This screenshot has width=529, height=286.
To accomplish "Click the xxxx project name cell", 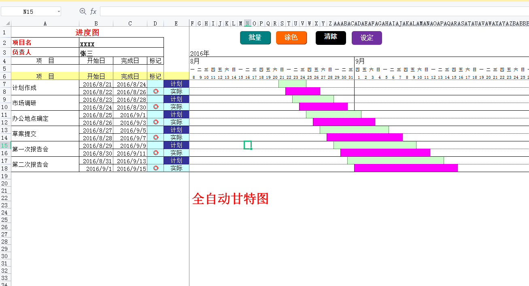I will click(121, 43).
